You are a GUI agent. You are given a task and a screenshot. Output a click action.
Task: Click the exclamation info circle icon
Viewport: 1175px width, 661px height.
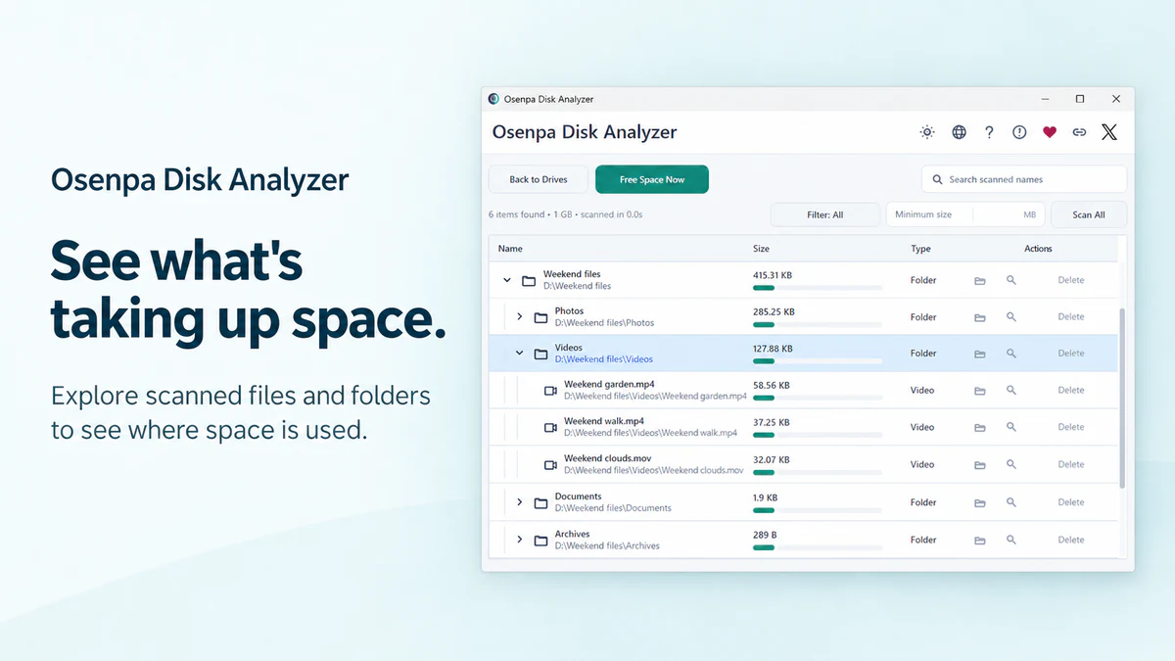(1019, 132)
